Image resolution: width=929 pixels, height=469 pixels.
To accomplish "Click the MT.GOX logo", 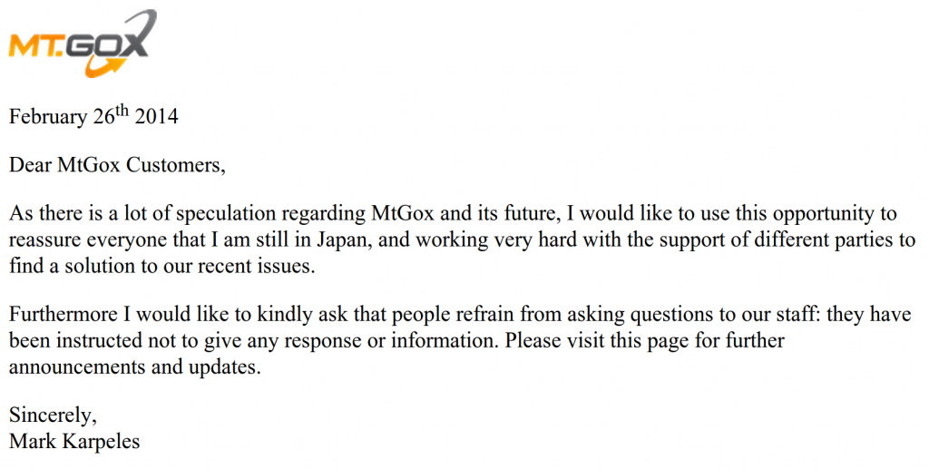I will pyautogui.click(x=83, y=44).
